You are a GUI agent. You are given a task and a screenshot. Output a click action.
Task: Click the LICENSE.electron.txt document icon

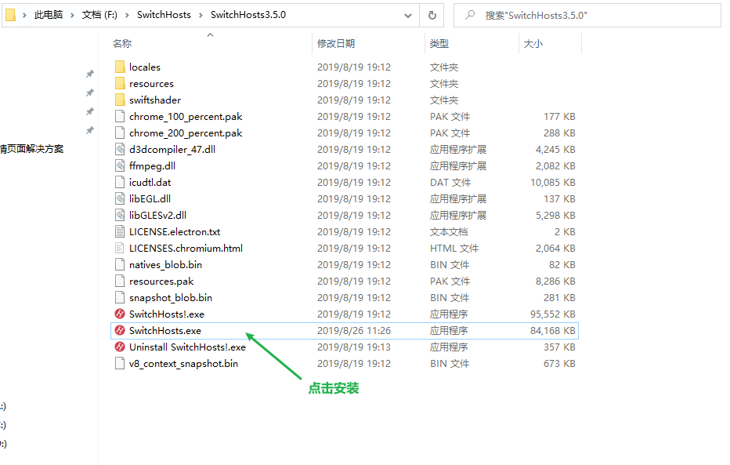click(120, 231)
